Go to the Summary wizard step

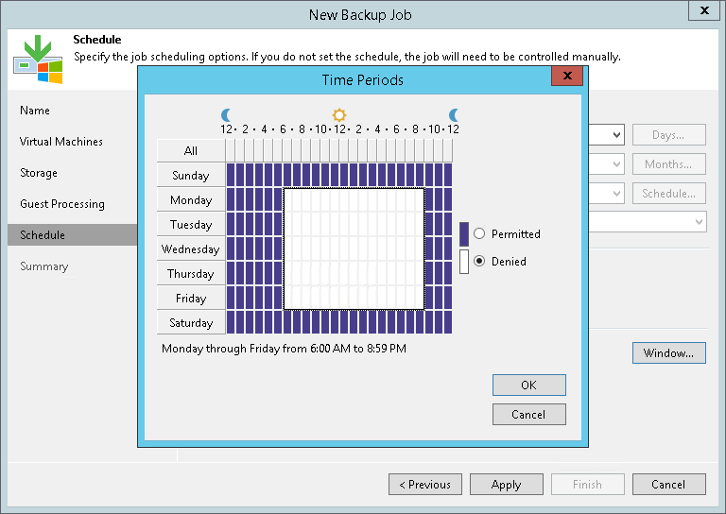pyautogui.click(x=44, y=266)
